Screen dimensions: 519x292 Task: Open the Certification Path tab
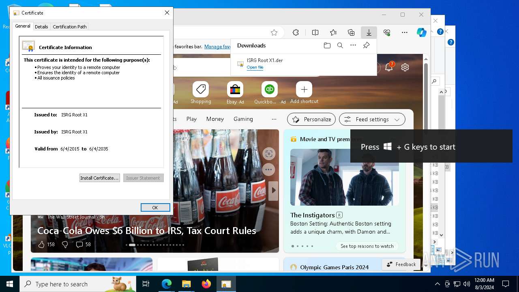tap(70, 26)
